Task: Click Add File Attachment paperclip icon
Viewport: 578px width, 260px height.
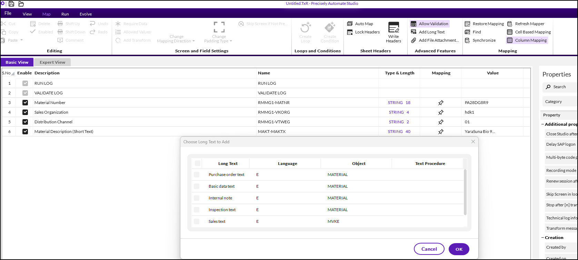Action: pos(413,40)
